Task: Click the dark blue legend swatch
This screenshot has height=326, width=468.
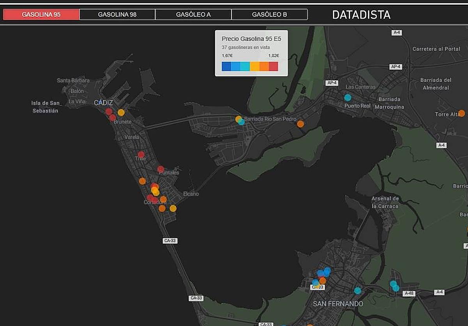Action: point(226,66)
